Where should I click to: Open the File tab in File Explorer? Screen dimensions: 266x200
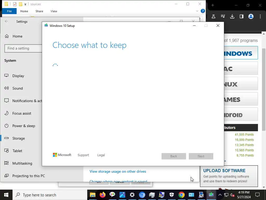pos(9,11)
